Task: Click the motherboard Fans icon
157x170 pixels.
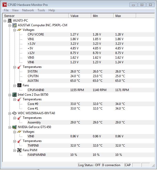Action: click(19, 85)
